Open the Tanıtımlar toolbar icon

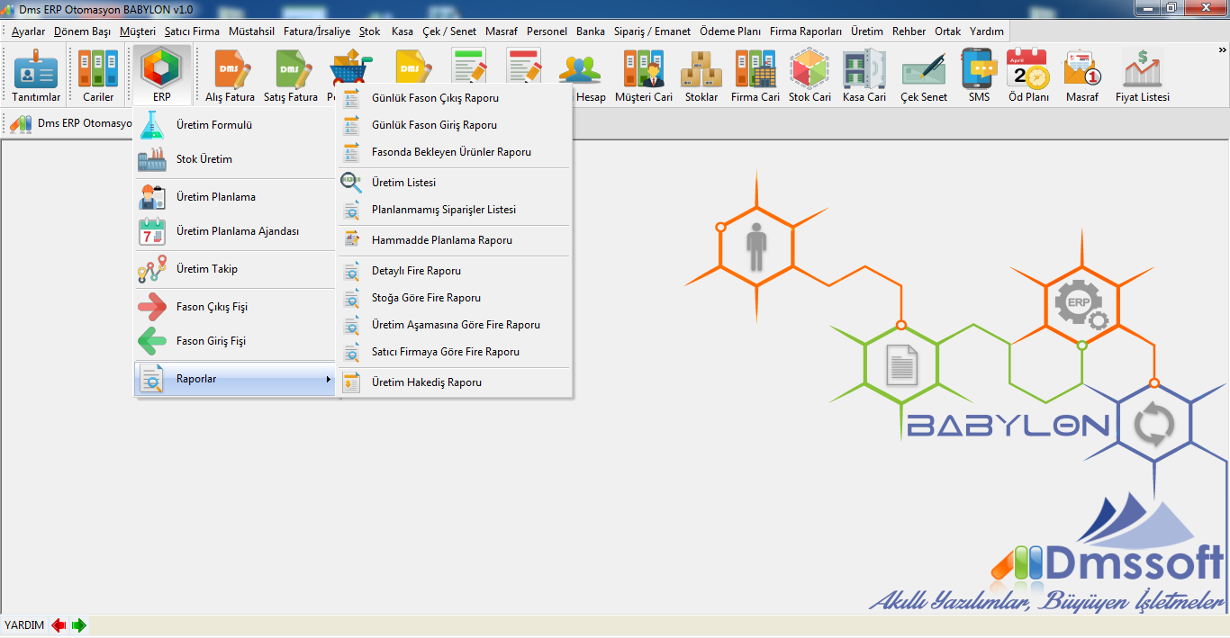point(36,76)
